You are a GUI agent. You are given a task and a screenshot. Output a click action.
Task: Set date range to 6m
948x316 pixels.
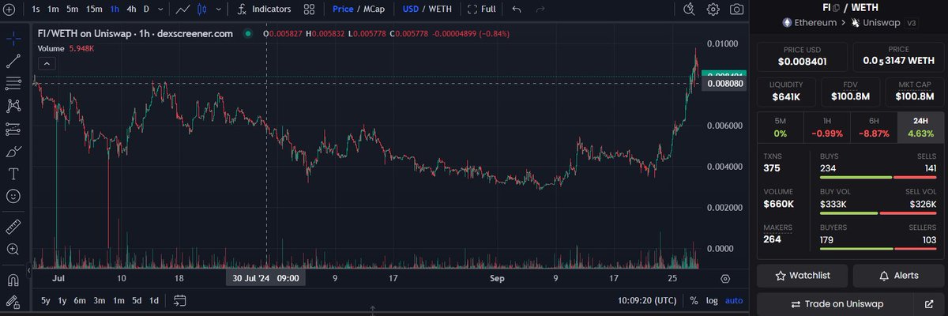(80, 300)
